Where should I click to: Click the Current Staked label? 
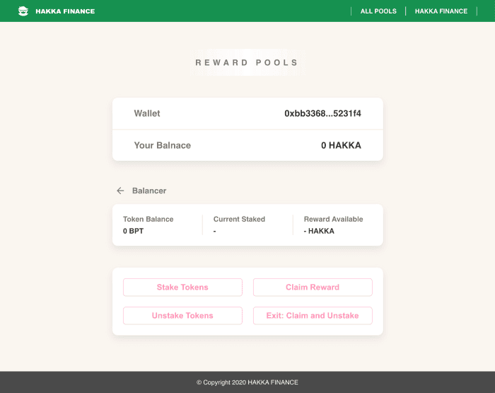coord(239,219)
